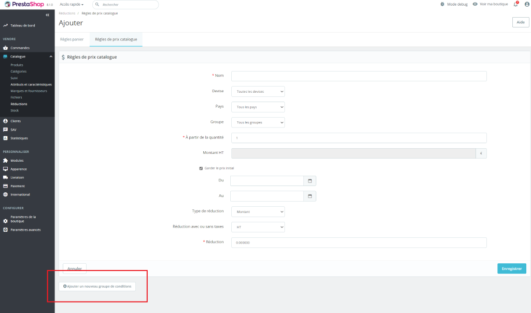This screenshot has height=313, width=531.
Task: Open calendar picker for Du date
Action: pos(310,181)
